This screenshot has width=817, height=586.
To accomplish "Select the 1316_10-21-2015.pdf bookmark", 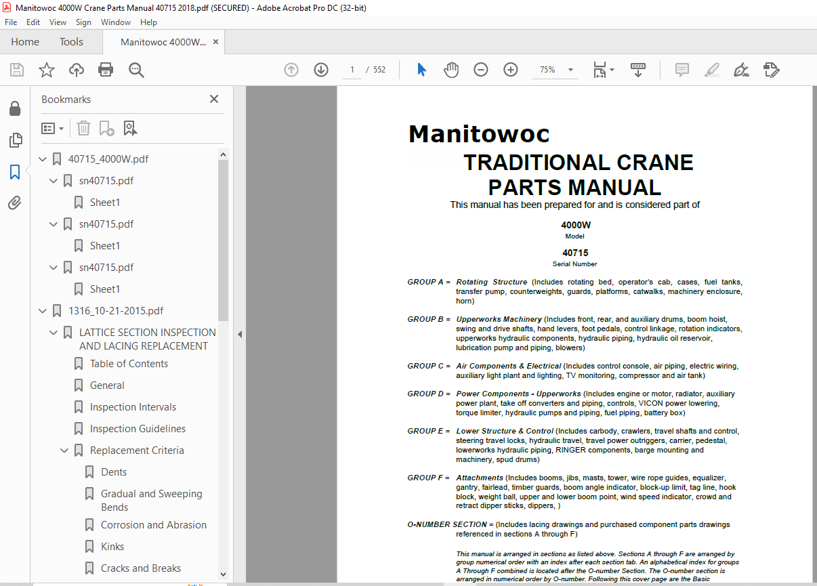I will point(116,311).
